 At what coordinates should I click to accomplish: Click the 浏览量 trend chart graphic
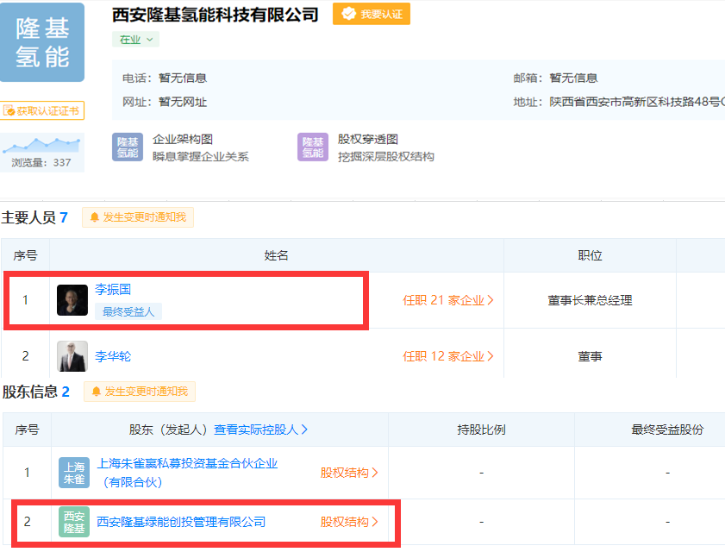[41, 144]
